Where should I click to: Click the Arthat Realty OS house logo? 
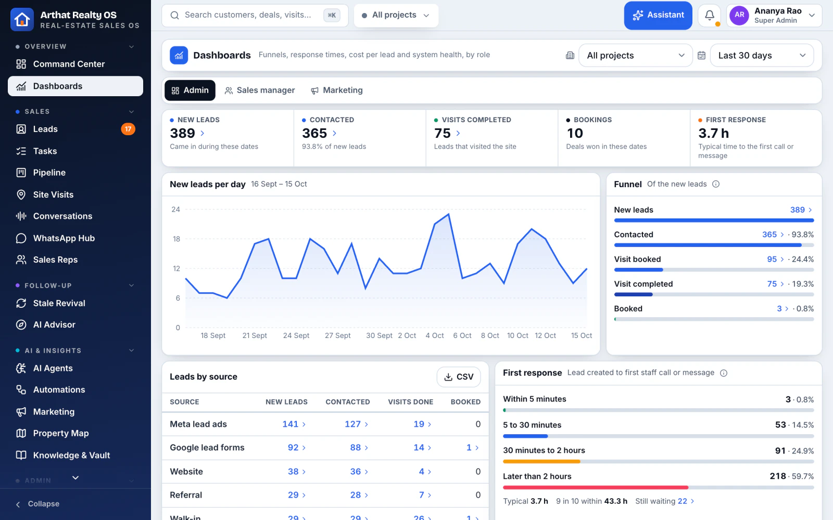click(x=22, y=20)
